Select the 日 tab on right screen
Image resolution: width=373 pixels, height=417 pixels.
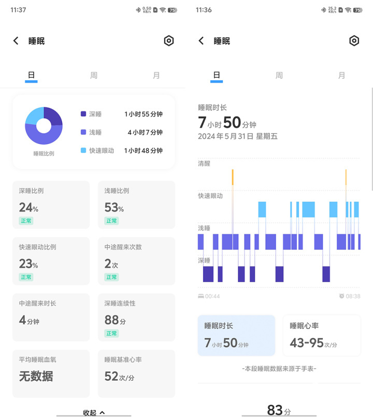point(217,75)
